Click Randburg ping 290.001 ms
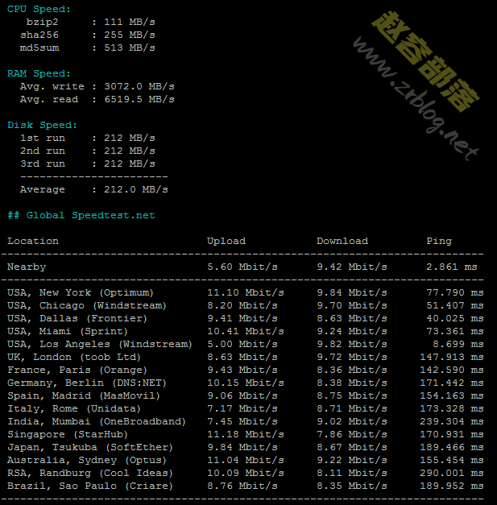The image size is (497, 505). (x=452, y=473)
